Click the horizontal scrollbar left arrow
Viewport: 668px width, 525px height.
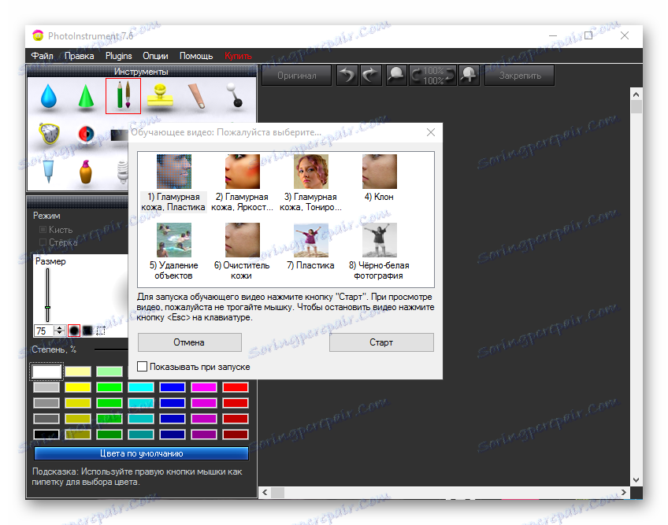[x=265, y=492]
